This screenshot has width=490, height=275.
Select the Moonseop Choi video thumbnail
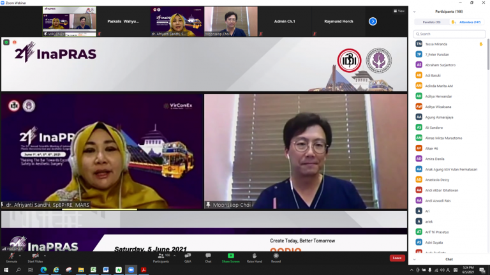[x=230, y=21]
